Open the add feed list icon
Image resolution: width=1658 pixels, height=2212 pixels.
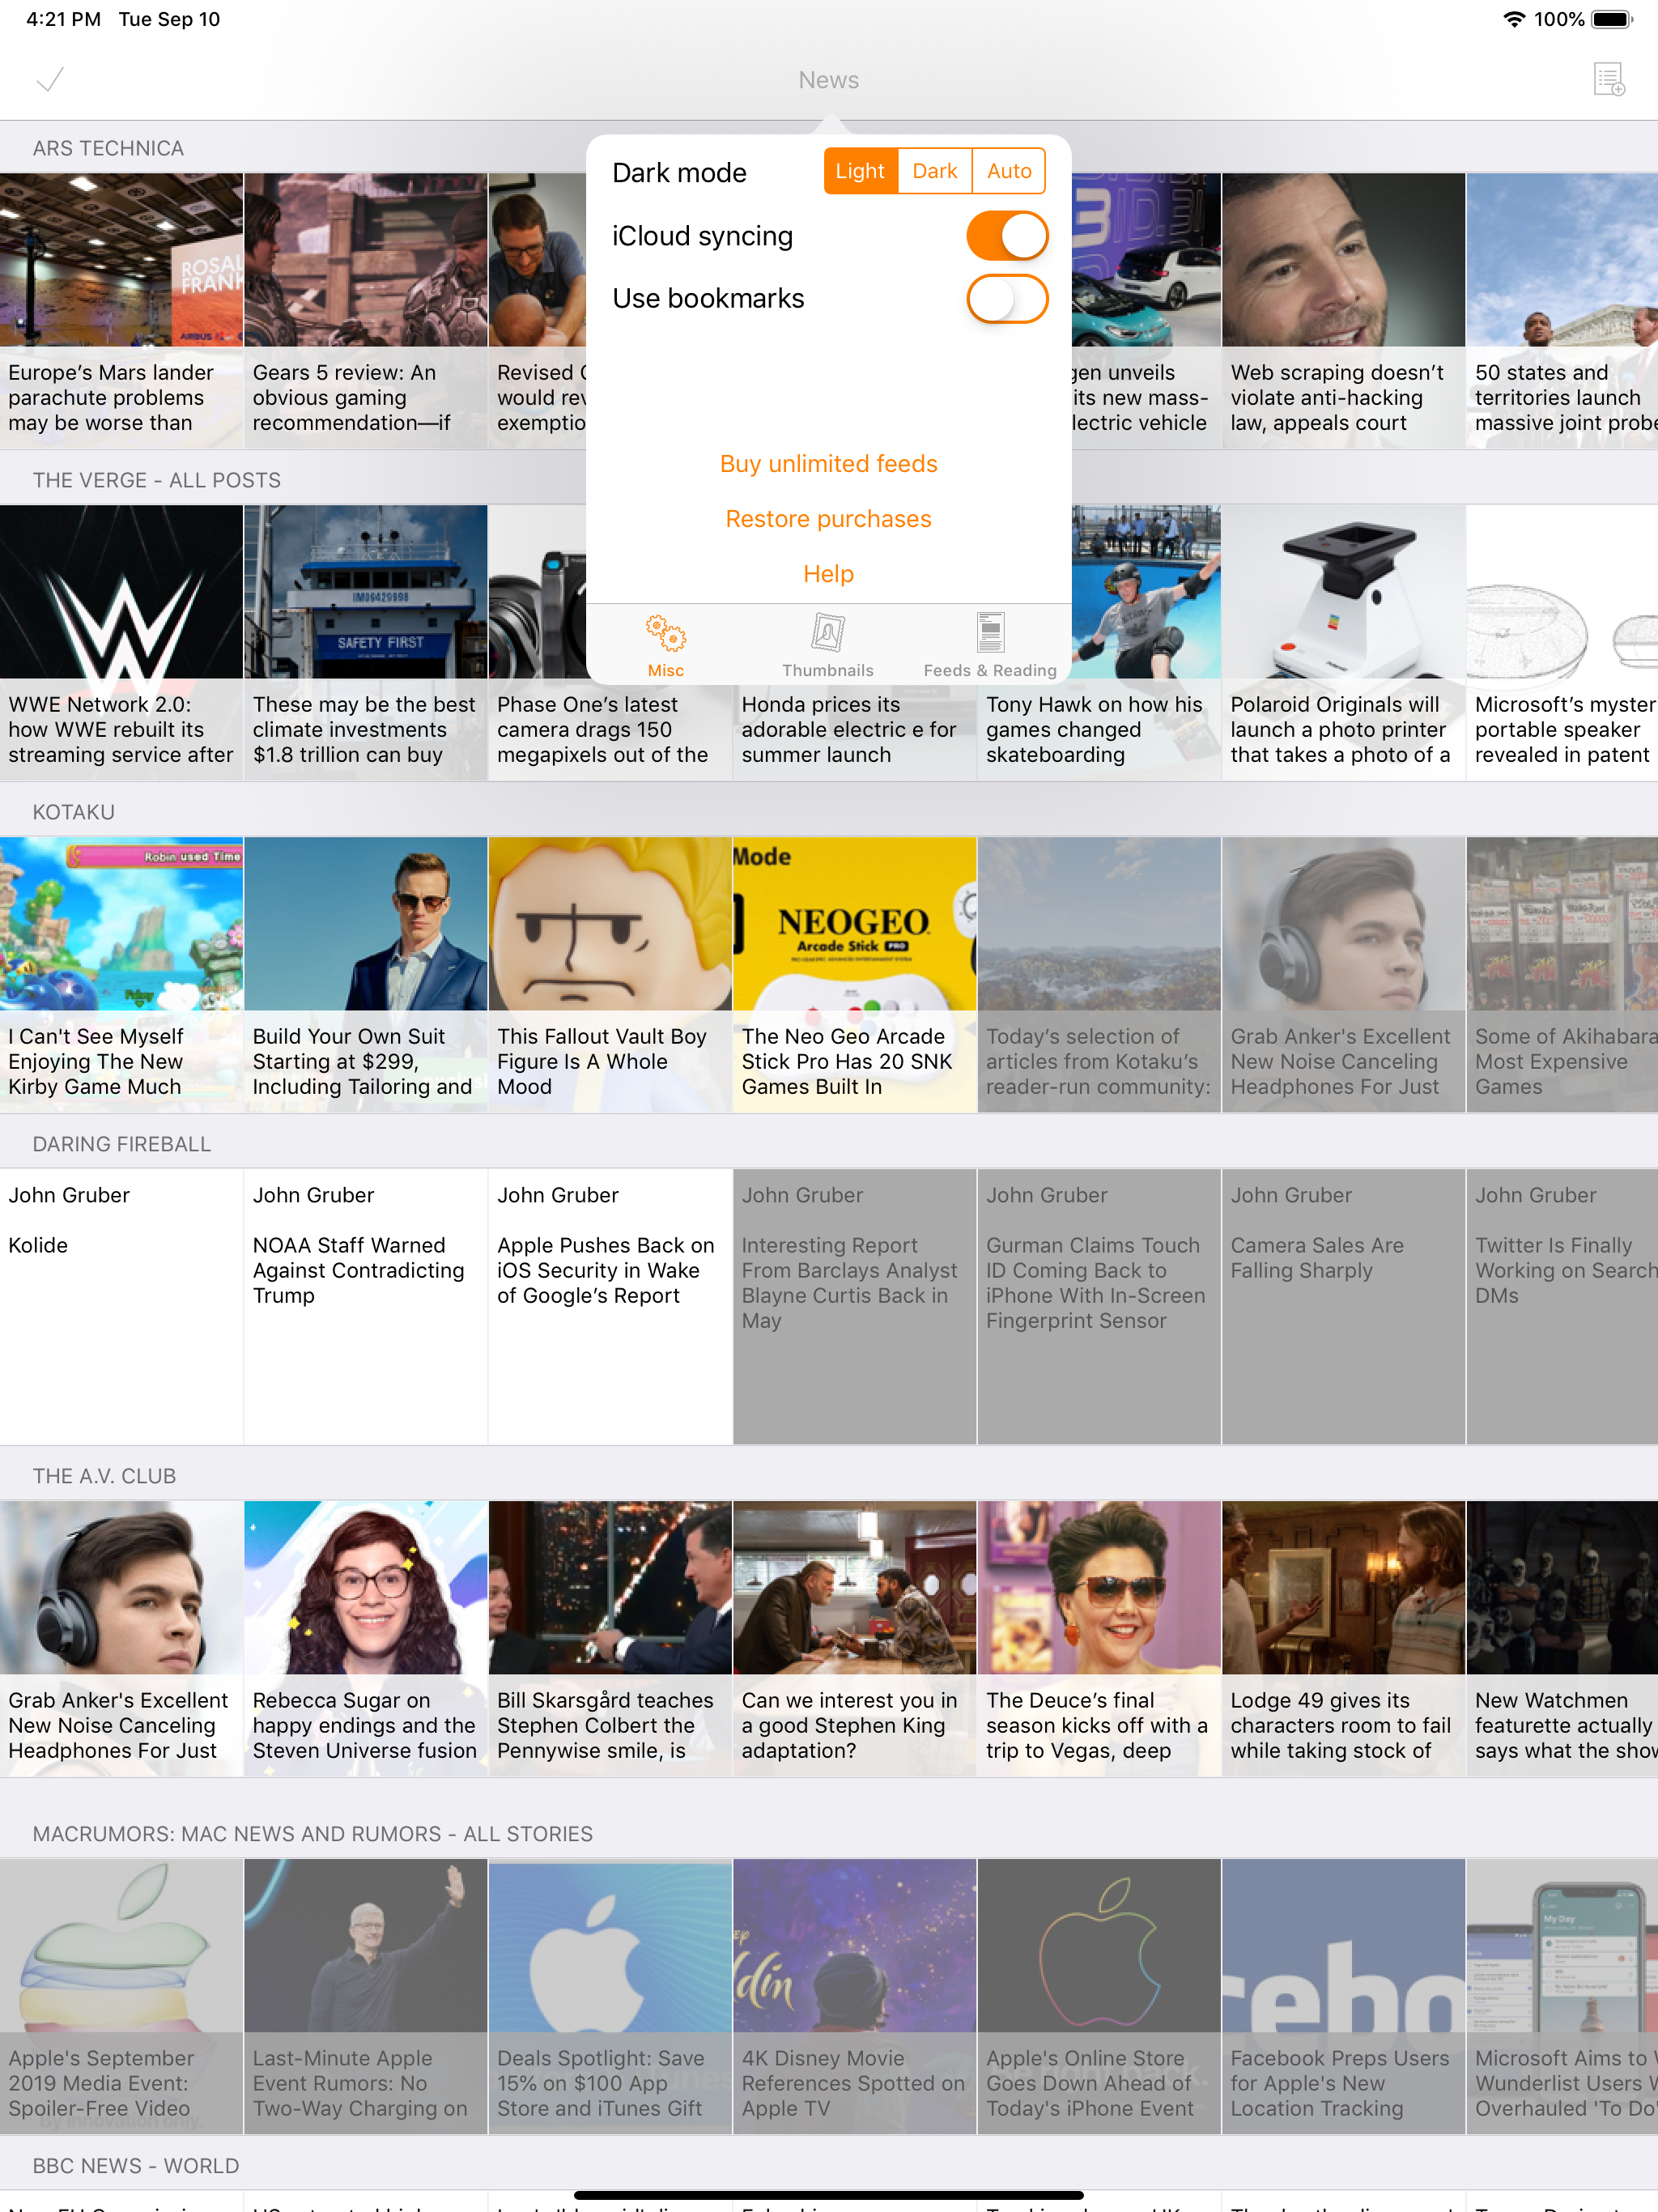1608,79
